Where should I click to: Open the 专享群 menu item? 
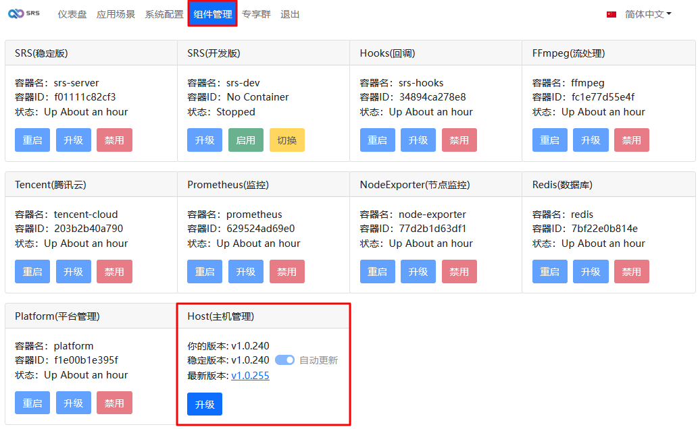(256, 14)
